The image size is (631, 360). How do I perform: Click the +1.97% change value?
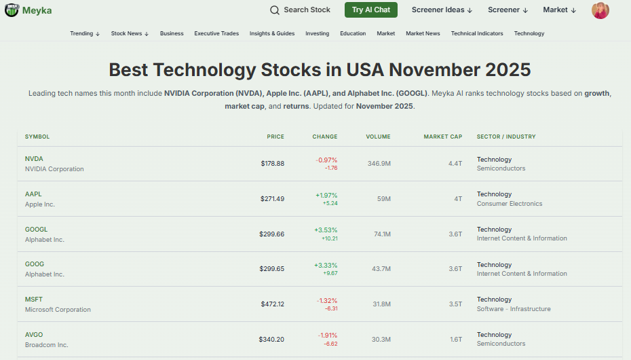tap(326, 196)
